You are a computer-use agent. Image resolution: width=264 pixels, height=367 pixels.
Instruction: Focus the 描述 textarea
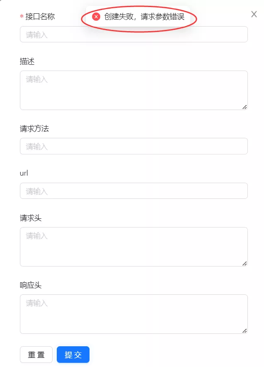tap(133, 91)
